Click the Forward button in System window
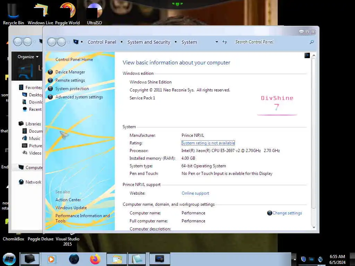 point(61,42)
